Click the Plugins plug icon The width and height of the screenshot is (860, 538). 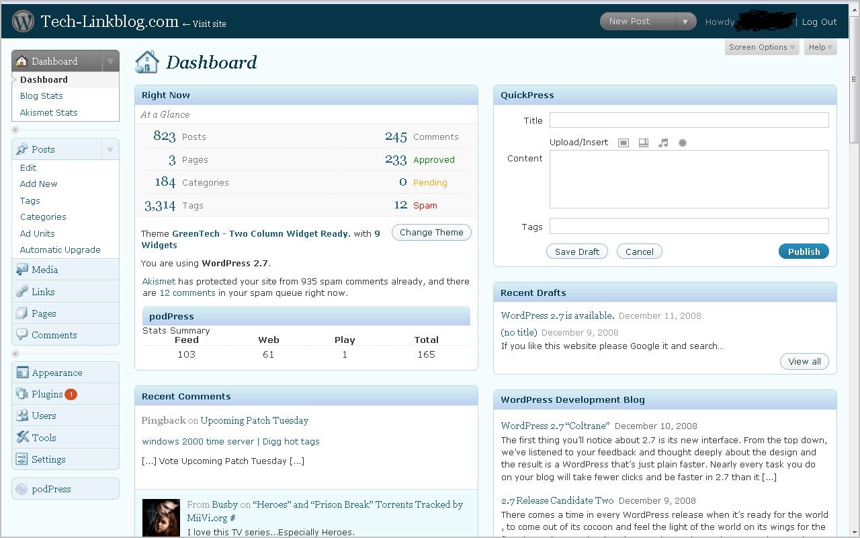(x=22, y=394)
